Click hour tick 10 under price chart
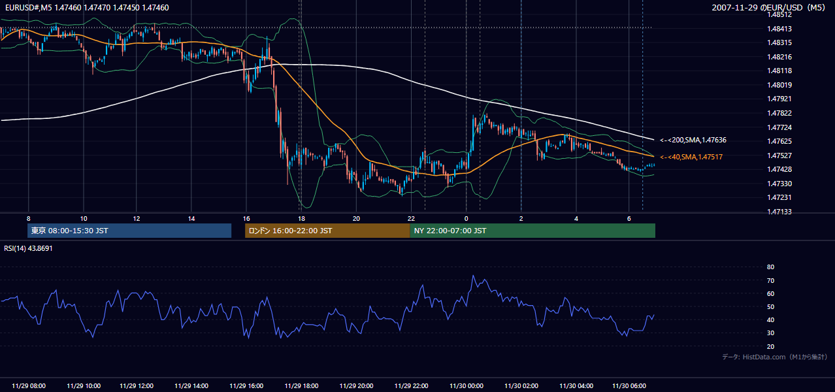The height and width of the screenshot is (392, 835). 83,218
